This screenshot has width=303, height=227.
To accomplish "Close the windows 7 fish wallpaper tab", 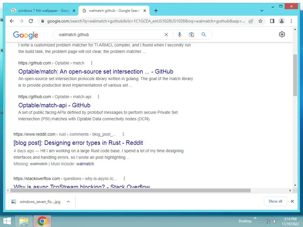I will pyautogui.click(x=74, y=11).
